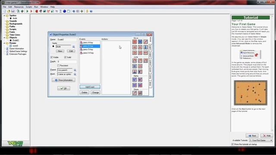This screenshot has width=276, height=155.
Task: Select the Move to Contact action
Action: point(135,71)
